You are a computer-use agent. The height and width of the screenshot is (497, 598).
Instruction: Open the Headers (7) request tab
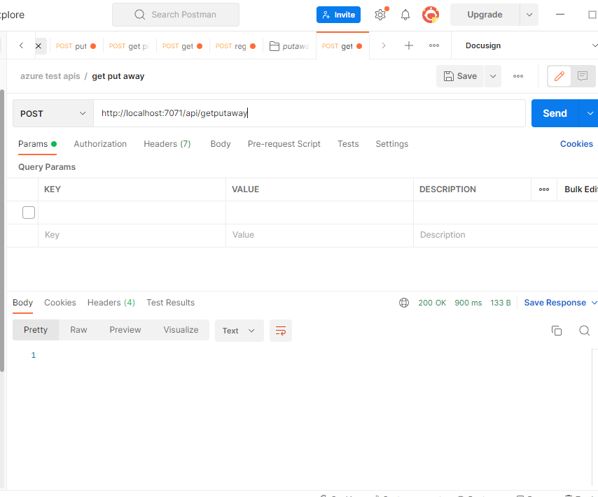[x=167, y=144]
